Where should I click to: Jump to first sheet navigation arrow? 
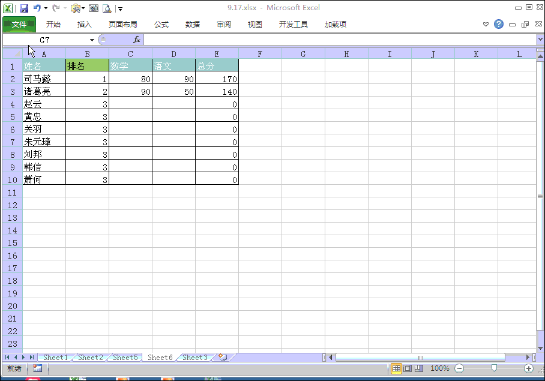pyautogui.click(x=7, y=357)
